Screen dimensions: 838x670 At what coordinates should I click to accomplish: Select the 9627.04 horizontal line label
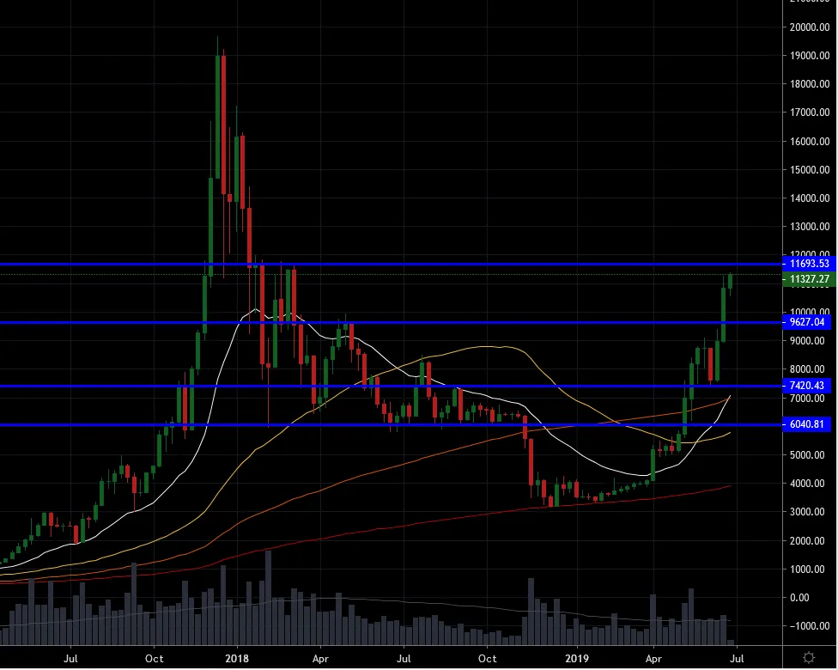[808, 322]
